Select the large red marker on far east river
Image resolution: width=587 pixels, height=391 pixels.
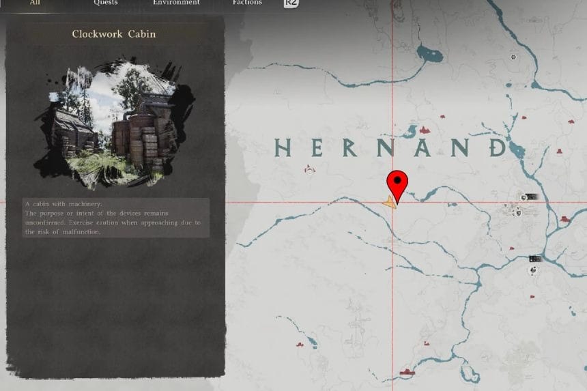click(565, 219)
